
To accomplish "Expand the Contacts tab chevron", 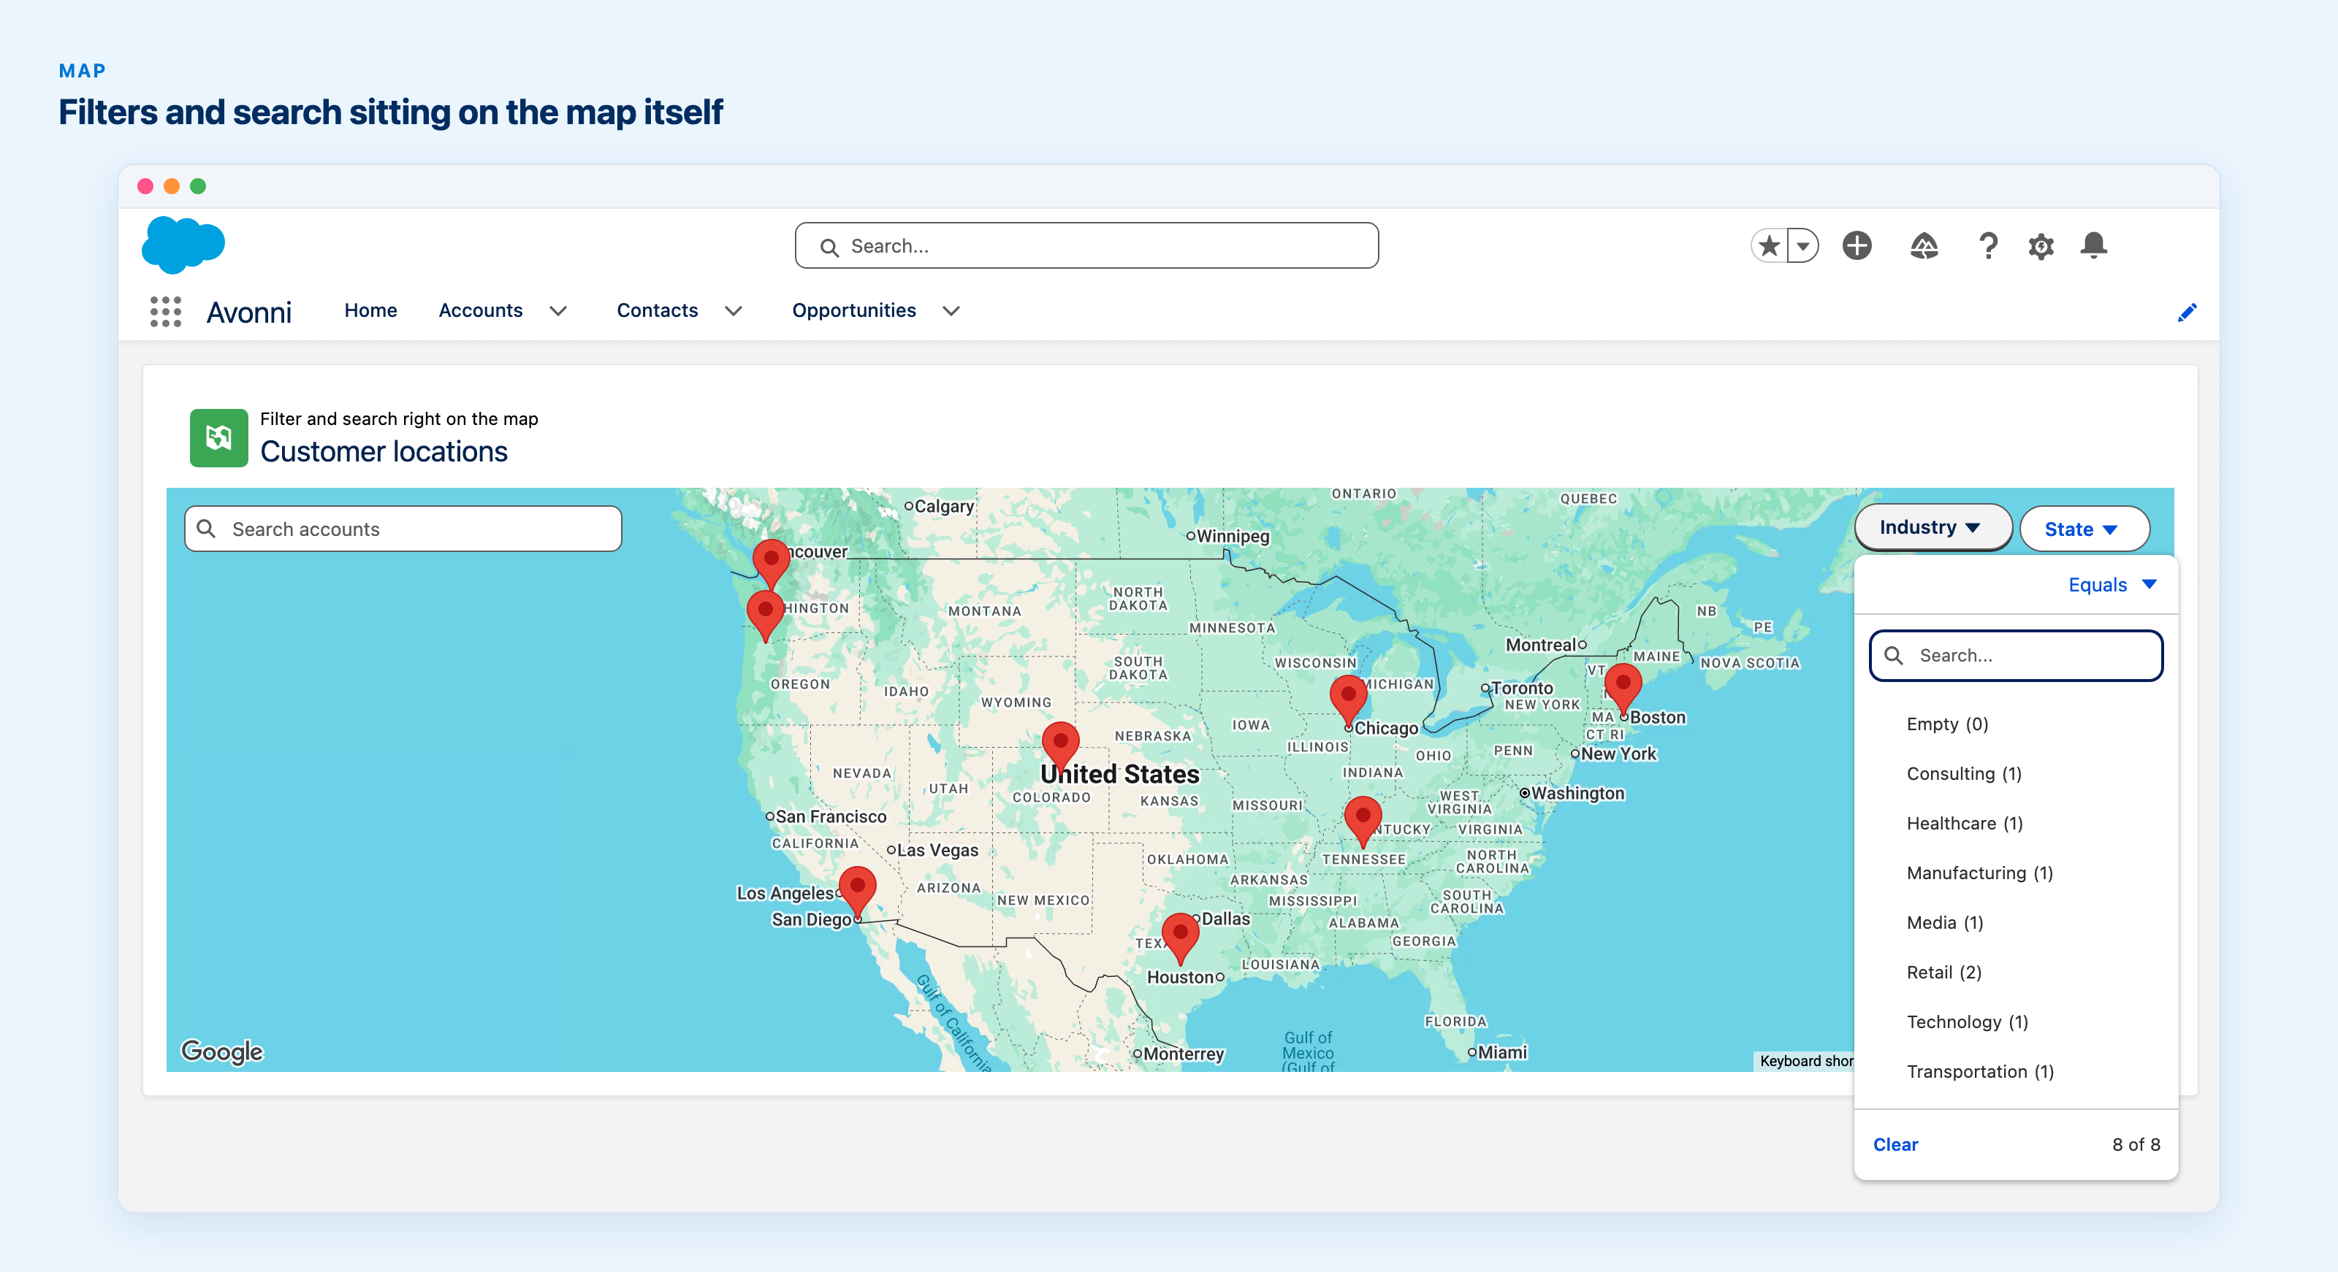I will [734, 311].
